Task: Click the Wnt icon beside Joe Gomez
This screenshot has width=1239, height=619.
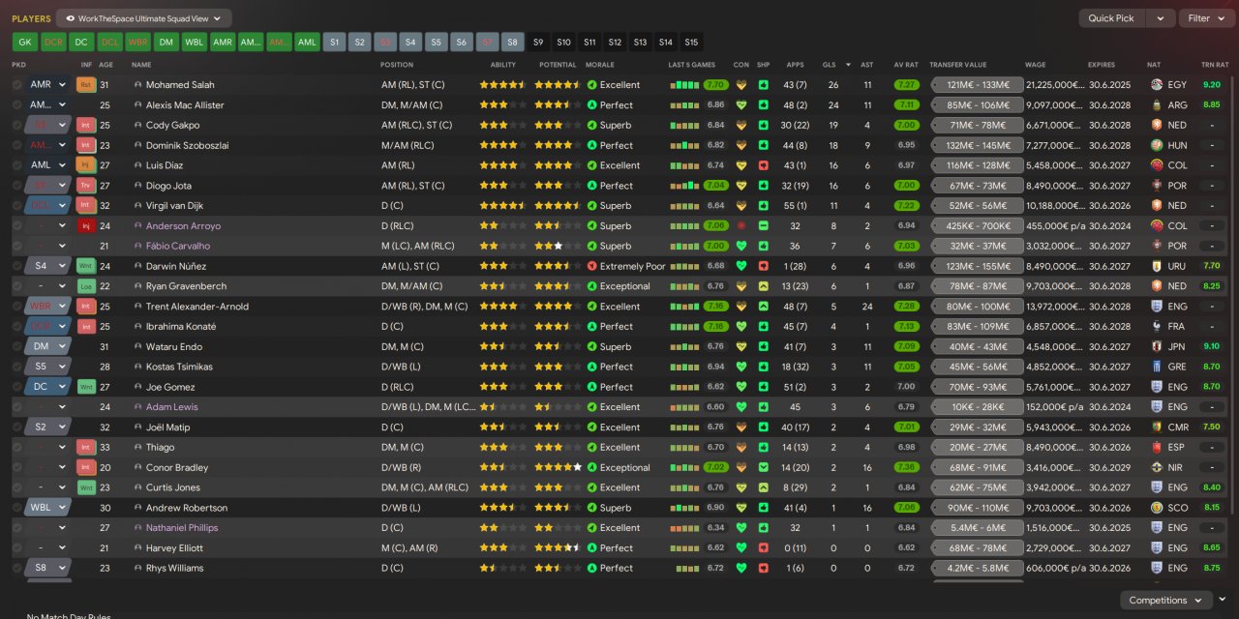Action: (86, 387)
